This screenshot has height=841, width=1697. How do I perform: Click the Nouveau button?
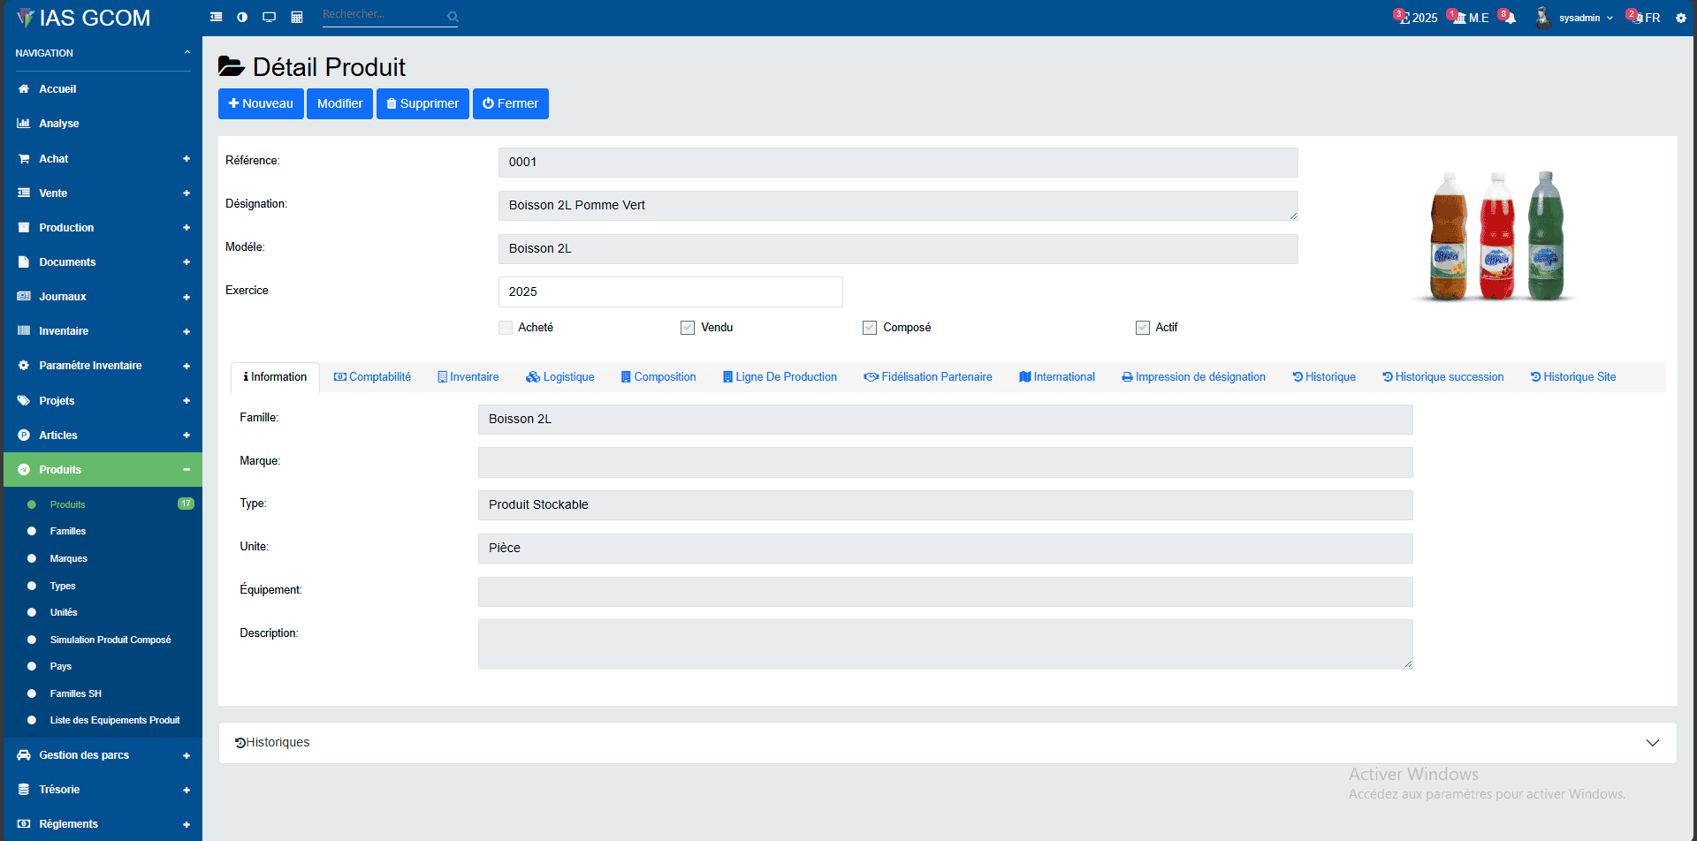point(261,103)
